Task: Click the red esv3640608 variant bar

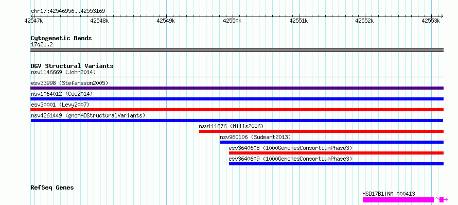Action: [336, 153]
